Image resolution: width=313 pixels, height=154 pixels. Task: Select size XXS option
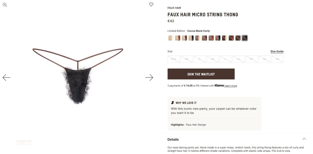point(173,59)
